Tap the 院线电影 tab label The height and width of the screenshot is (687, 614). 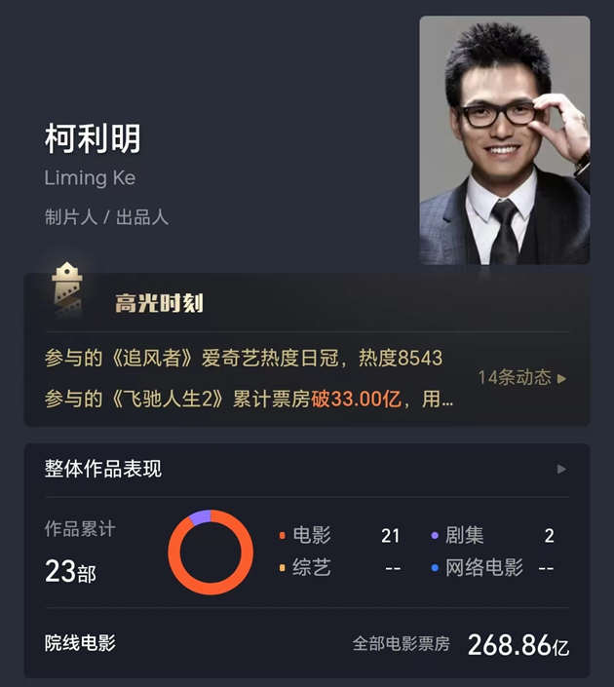tap(80, 643)
